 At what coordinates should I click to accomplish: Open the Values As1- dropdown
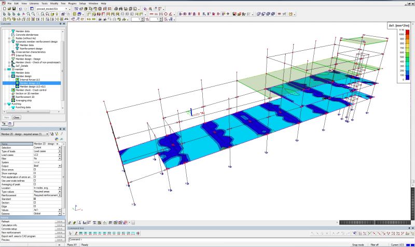click(60, 209)
